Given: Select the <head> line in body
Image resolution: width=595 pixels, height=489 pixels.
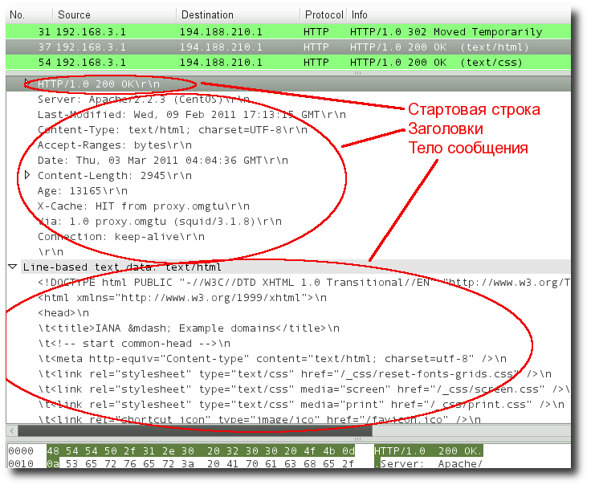Looking at the screenshot, I should [63, 313].
